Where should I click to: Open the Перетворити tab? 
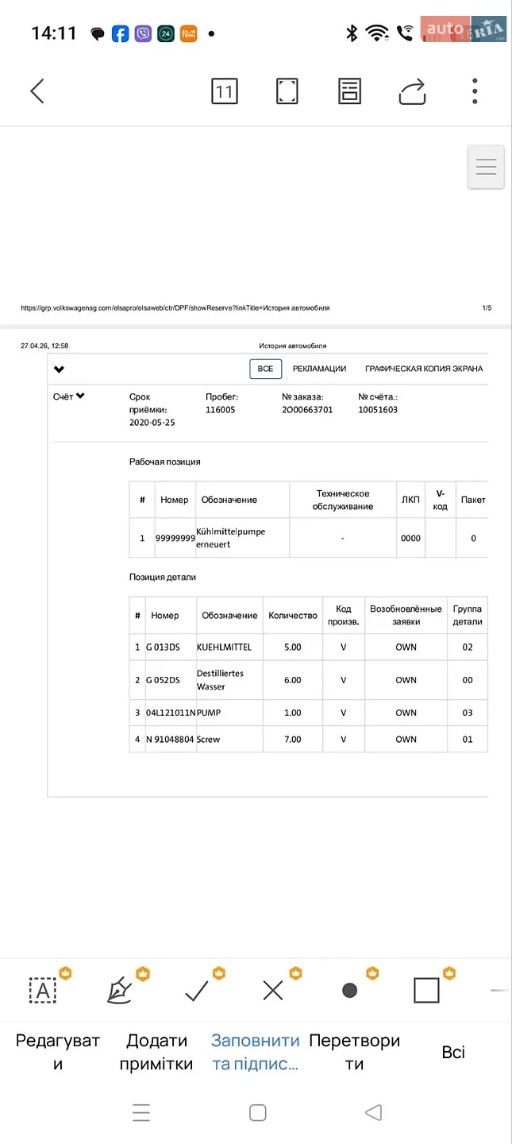tap(354, 1052)
